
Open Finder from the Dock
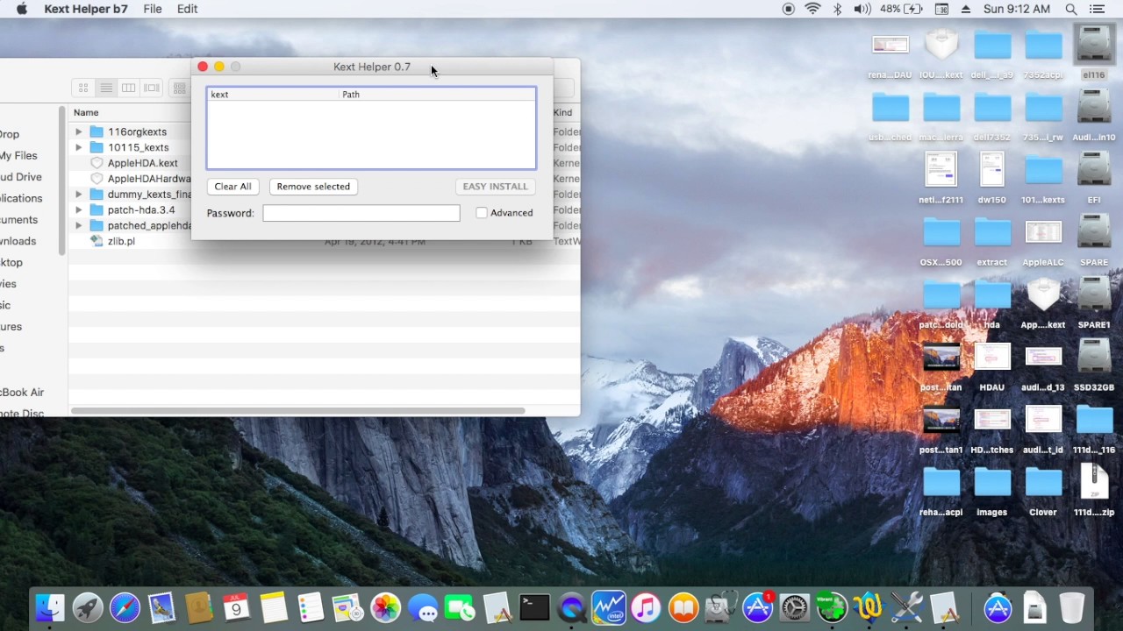pyautogui.click(x=50, y=607)
